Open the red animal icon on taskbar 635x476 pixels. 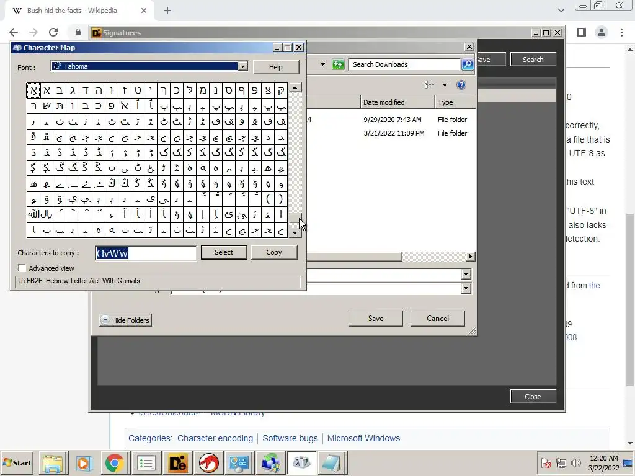click(x=208, y=463)
